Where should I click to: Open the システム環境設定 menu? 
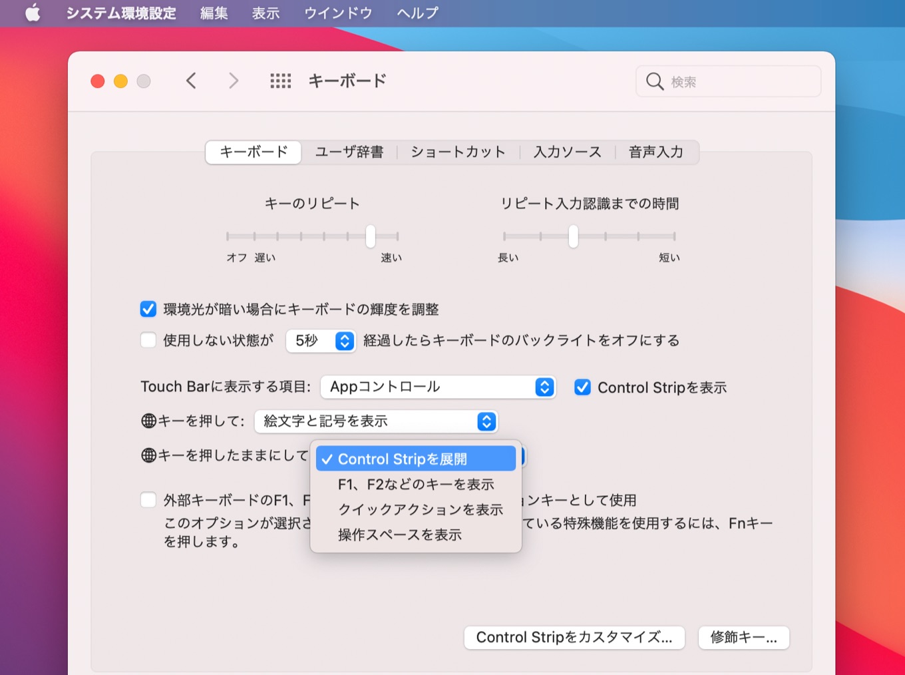click(121, 13)
